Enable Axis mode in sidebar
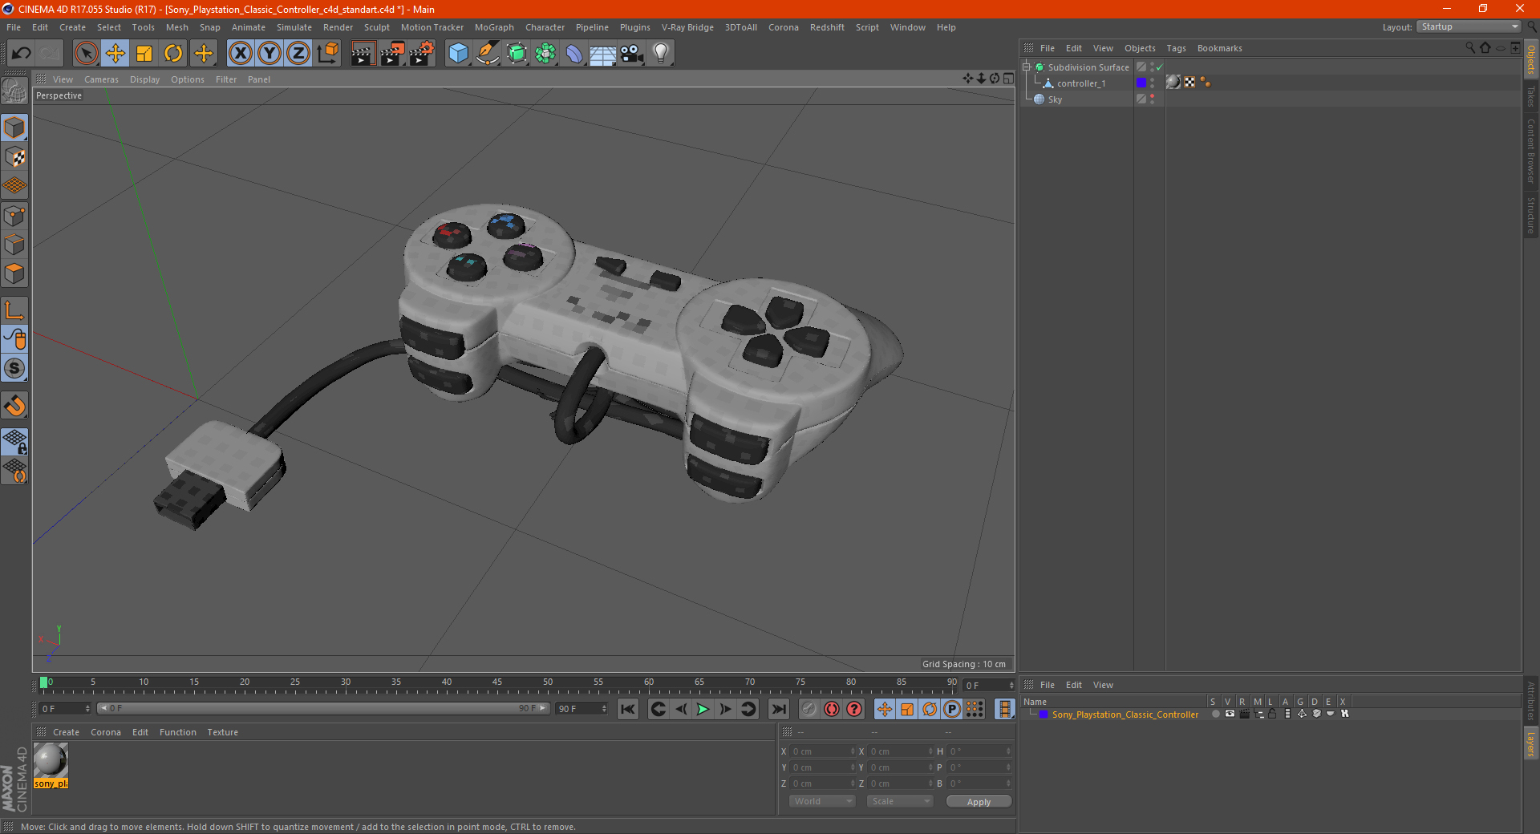 14,310
